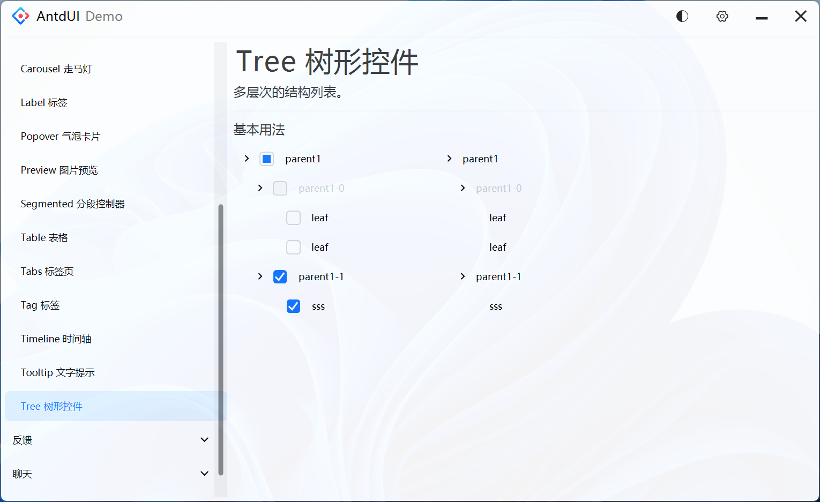
Task: Collapse the parent1 tree node
Action: [x=247, y=159]
